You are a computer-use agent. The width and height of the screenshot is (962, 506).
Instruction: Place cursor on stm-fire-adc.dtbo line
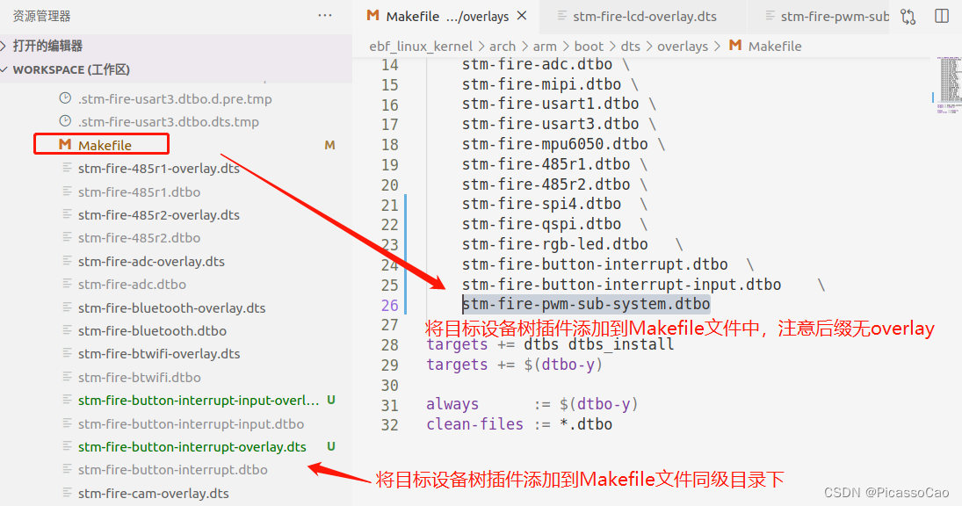tap(546, 64)
